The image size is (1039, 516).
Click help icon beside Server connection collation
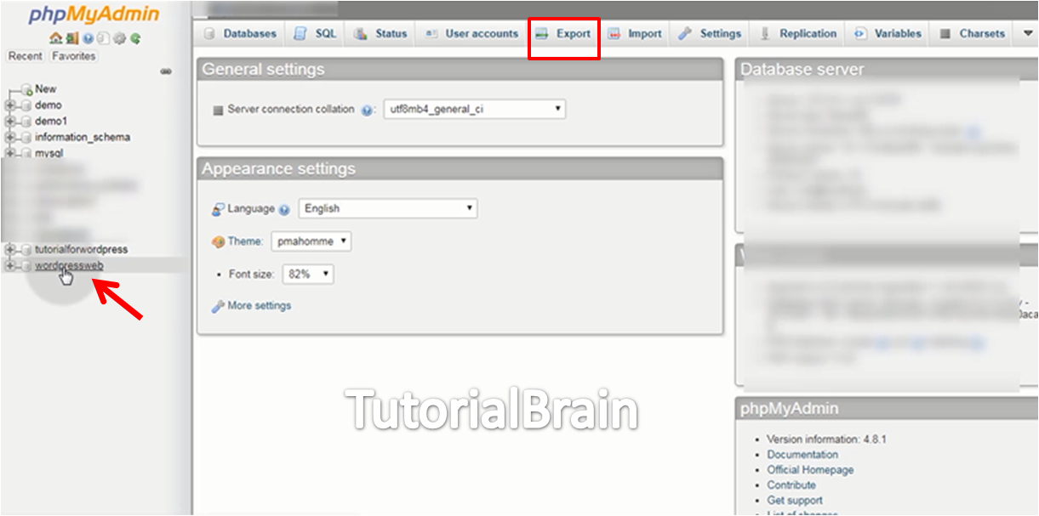click(x=368, y=111)
